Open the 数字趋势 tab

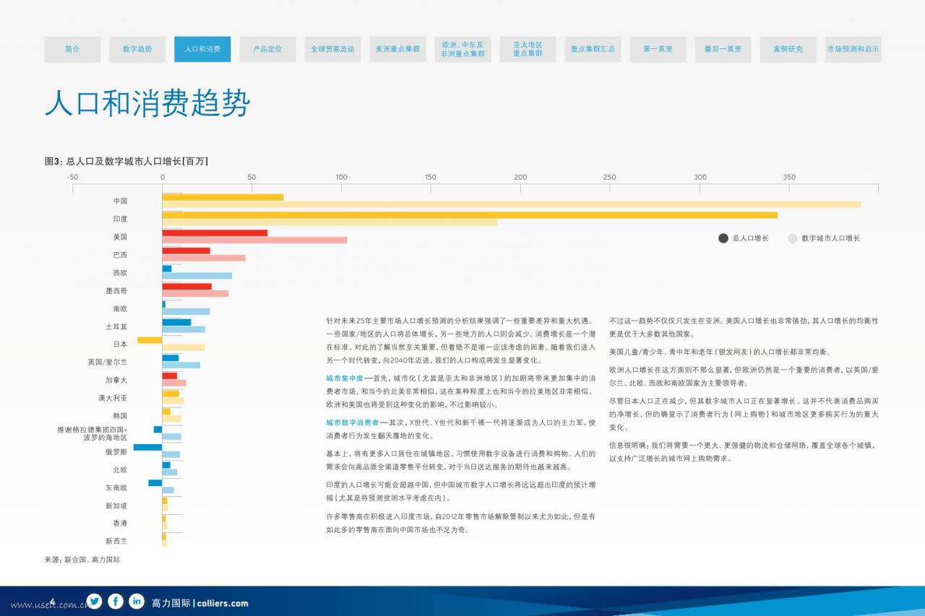(x=137, y=49)
